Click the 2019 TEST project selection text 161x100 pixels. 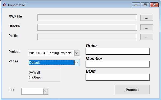(x=50, y=53)
